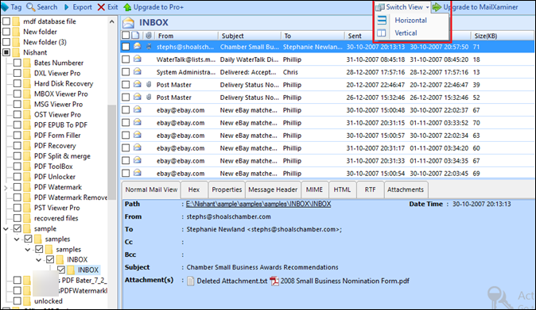Check the System Administrator email checkbox
This screenshot has width=536, height=310.
[126, 72]
